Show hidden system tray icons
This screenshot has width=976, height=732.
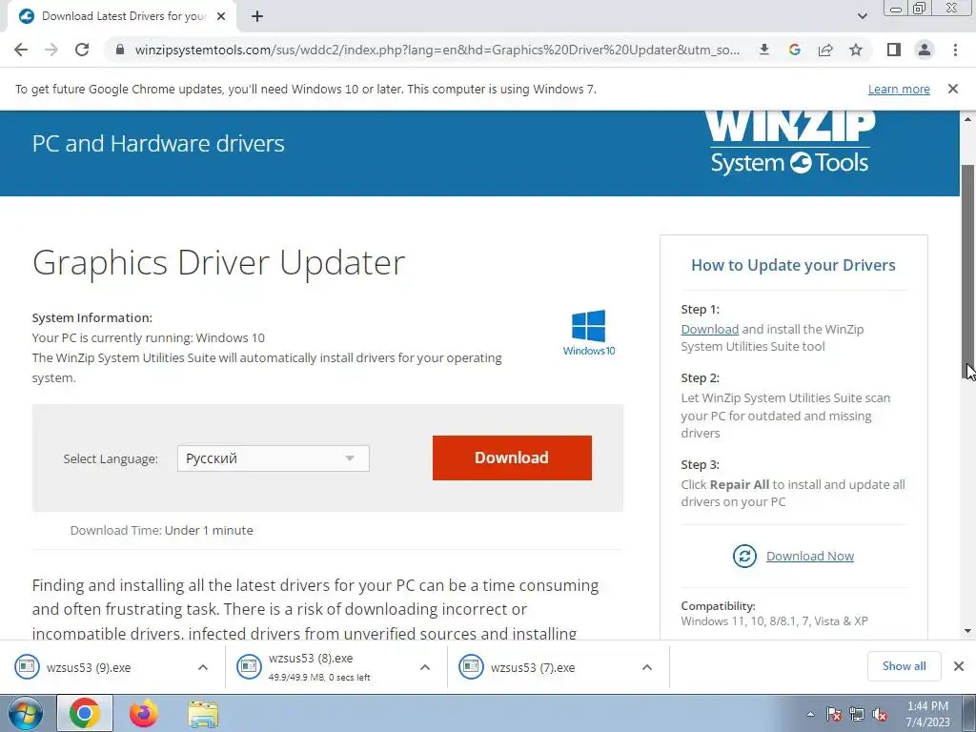[810, 714]
